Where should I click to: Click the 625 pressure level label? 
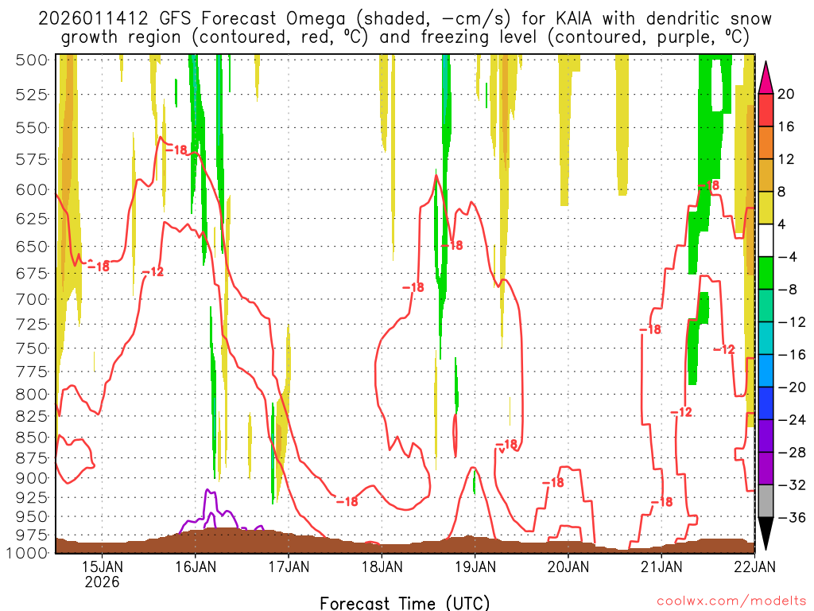click(x=32, y=219)
